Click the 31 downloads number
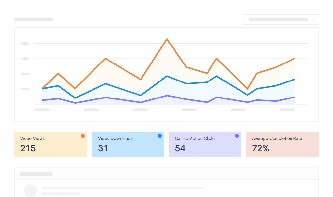This screenshot has width=333, height=197. pyautogui.click(x=103, y=148)
